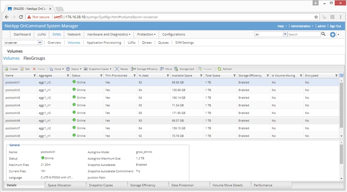The height and width of the screenshot is (192, 347).
Task: Filter the Total Space column
Action: (x=234, y=76)
